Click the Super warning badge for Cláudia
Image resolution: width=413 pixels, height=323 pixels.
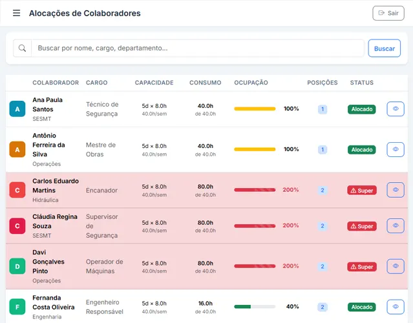(362, 226)
